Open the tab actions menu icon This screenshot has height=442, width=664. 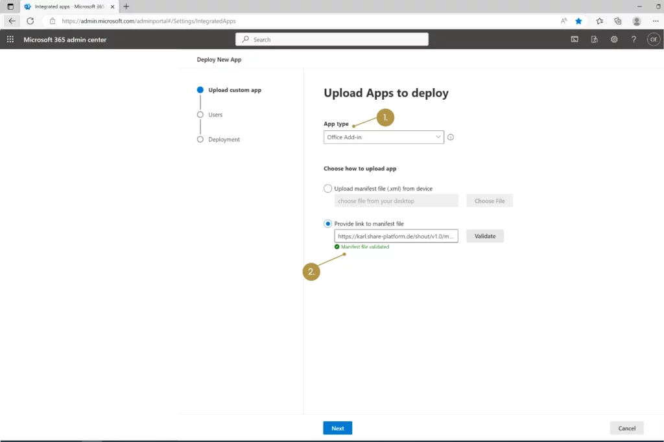[10, 6]
